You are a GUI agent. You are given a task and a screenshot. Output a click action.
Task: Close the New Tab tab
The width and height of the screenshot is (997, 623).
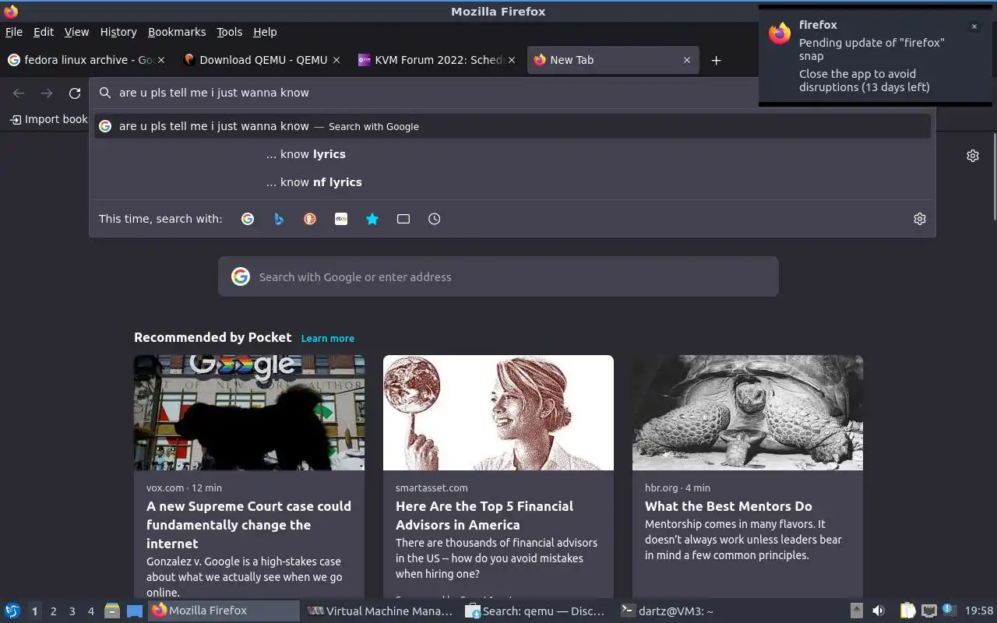pyautogui.click(x=687, y=60)
